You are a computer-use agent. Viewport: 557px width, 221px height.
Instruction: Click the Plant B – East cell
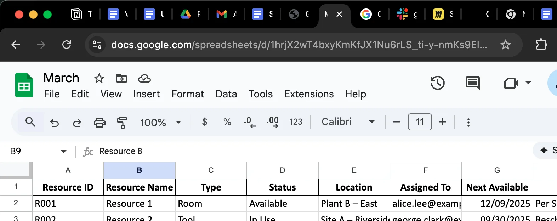tap(354, 204)
